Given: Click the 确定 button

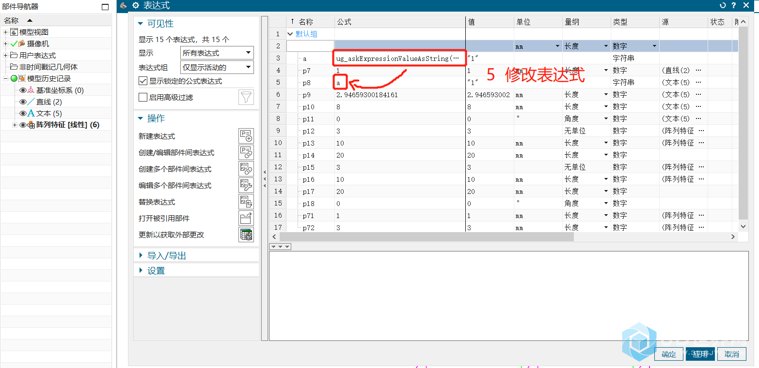Looking at the screenshot, I should pos(669,354).
